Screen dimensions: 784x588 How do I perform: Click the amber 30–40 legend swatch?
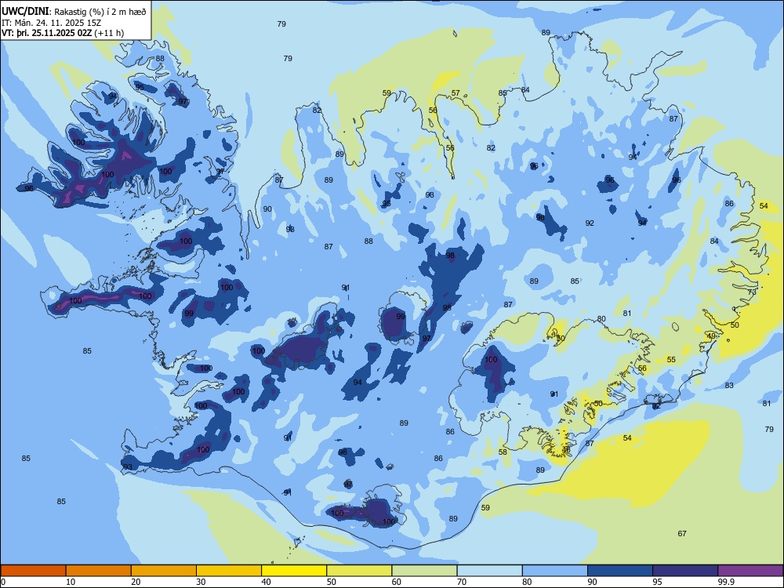pyautogui.click(x=229, y=571)
